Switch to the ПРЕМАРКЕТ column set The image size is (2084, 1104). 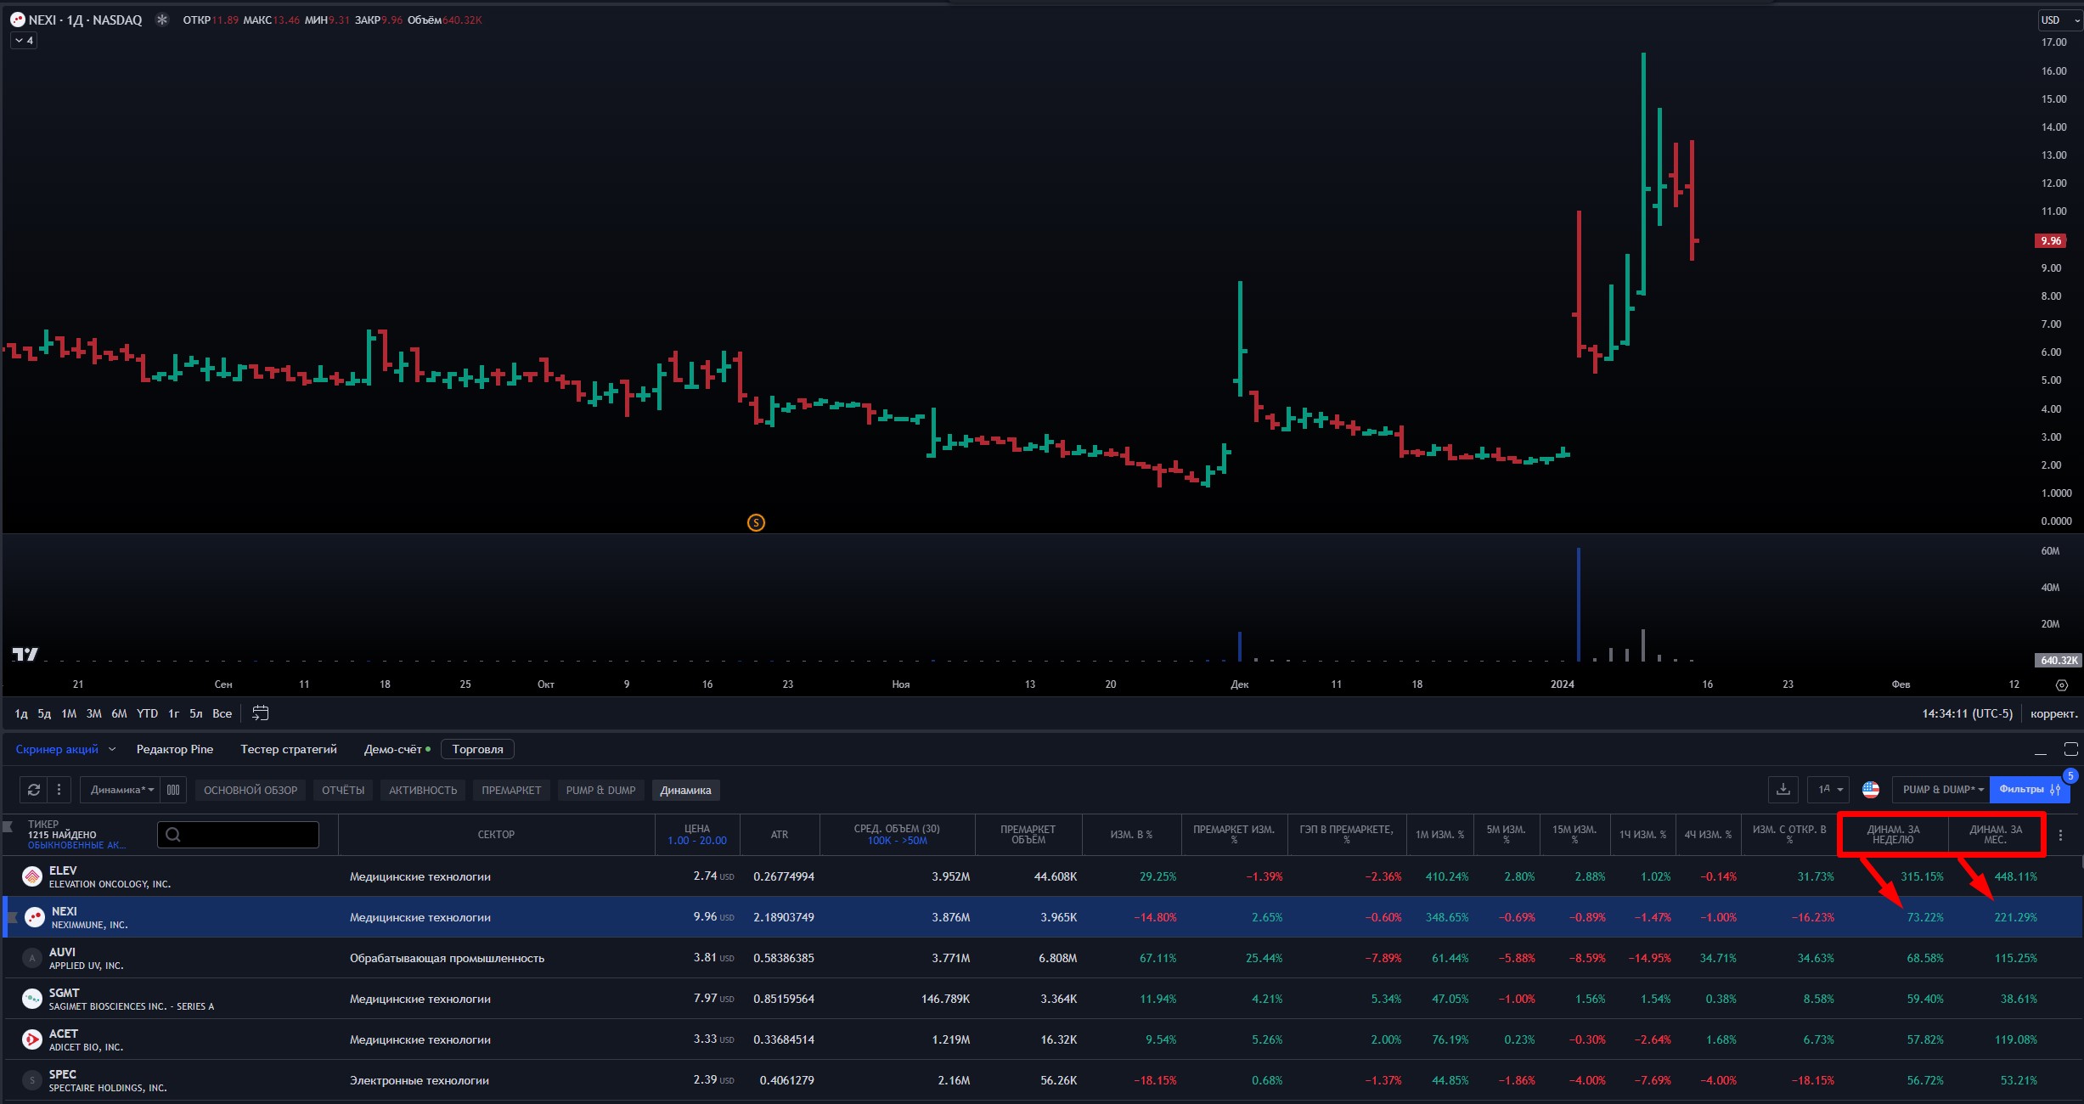coord(511,791)
